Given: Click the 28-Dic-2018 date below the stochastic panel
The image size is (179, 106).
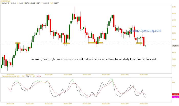Looking at the screenshot, I should point(144,104).
